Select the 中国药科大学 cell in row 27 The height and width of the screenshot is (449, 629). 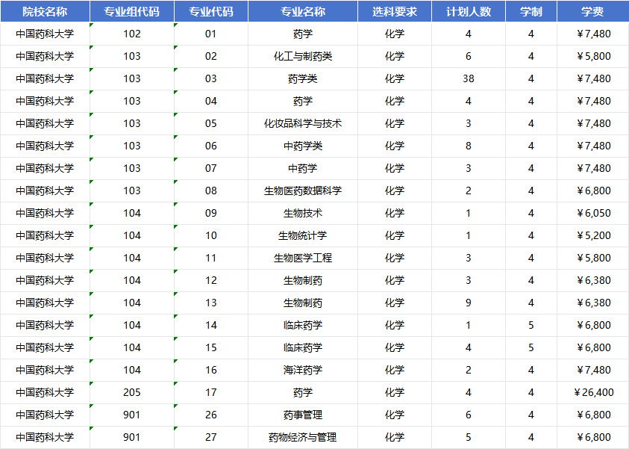45,437
